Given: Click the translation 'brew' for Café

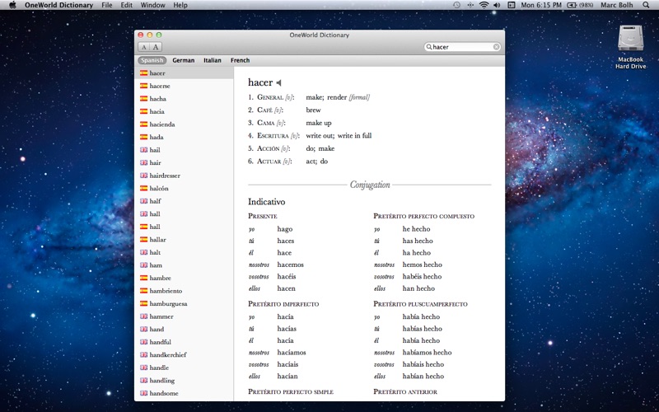Looking at the screenshot, I should point(313,110).
